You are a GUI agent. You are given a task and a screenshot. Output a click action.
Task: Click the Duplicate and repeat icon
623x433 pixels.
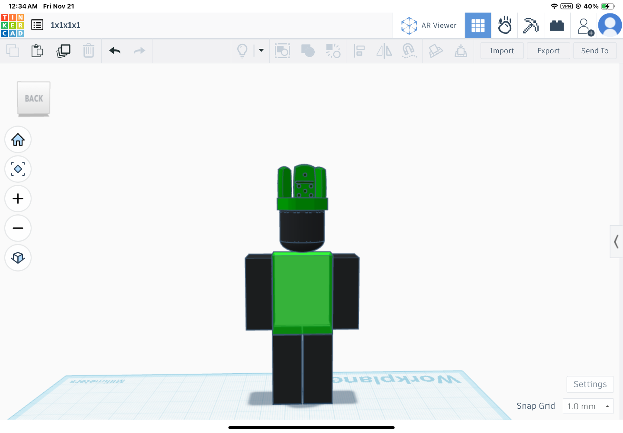63,51
